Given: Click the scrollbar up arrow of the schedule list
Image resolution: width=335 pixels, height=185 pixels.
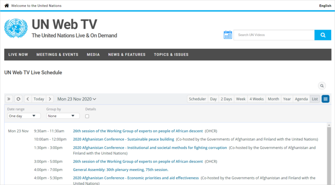Looking at the screenshot, I should [x=329, y=125].
